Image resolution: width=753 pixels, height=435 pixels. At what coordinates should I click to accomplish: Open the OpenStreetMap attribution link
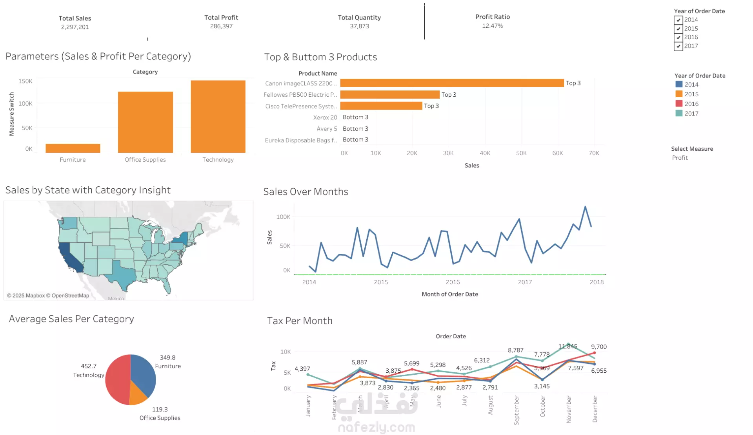(x=70, y=296)
